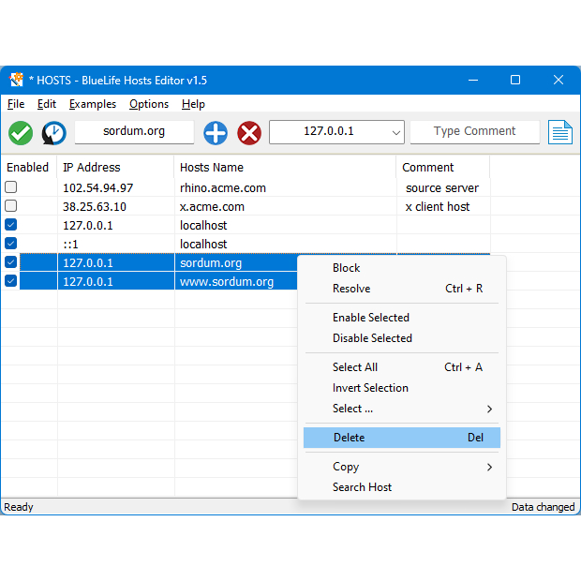Viewport: 581px width, 581px height.
Task: Choose Invert Selection in context menu
Action: pyautogui.click(x=402, y=388)
